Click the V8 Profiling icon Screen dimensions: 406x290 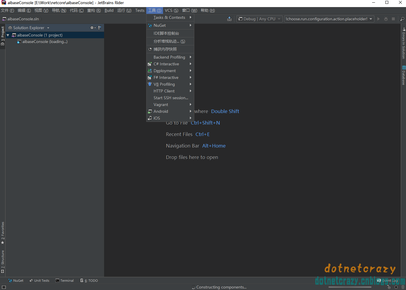pyautogui.click(x=150, y=84)
